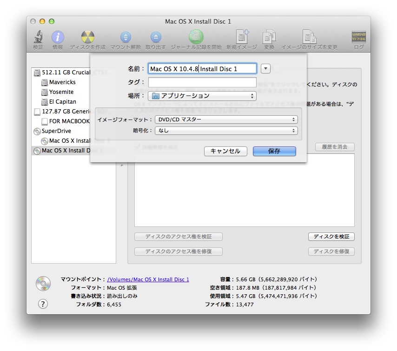Click the tag (タグ) input field

coord(202,82)
